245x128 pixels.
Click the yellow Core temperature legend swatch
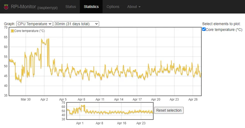click(x=12, y=31)
